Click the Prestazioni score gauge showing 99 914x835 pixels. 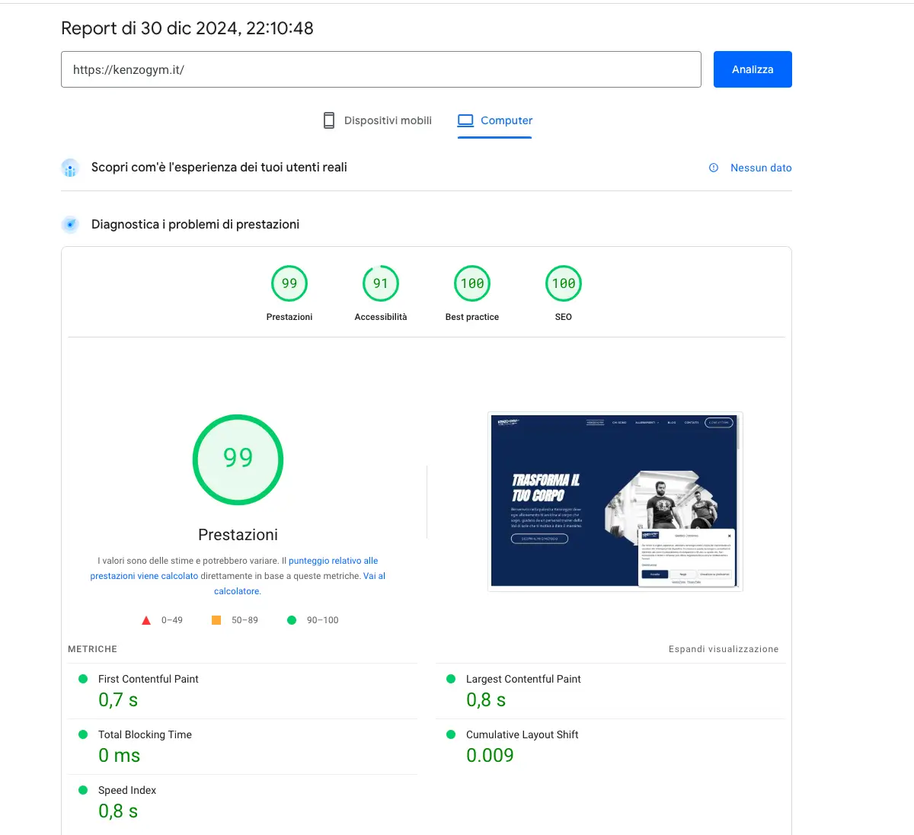point(289,283)
